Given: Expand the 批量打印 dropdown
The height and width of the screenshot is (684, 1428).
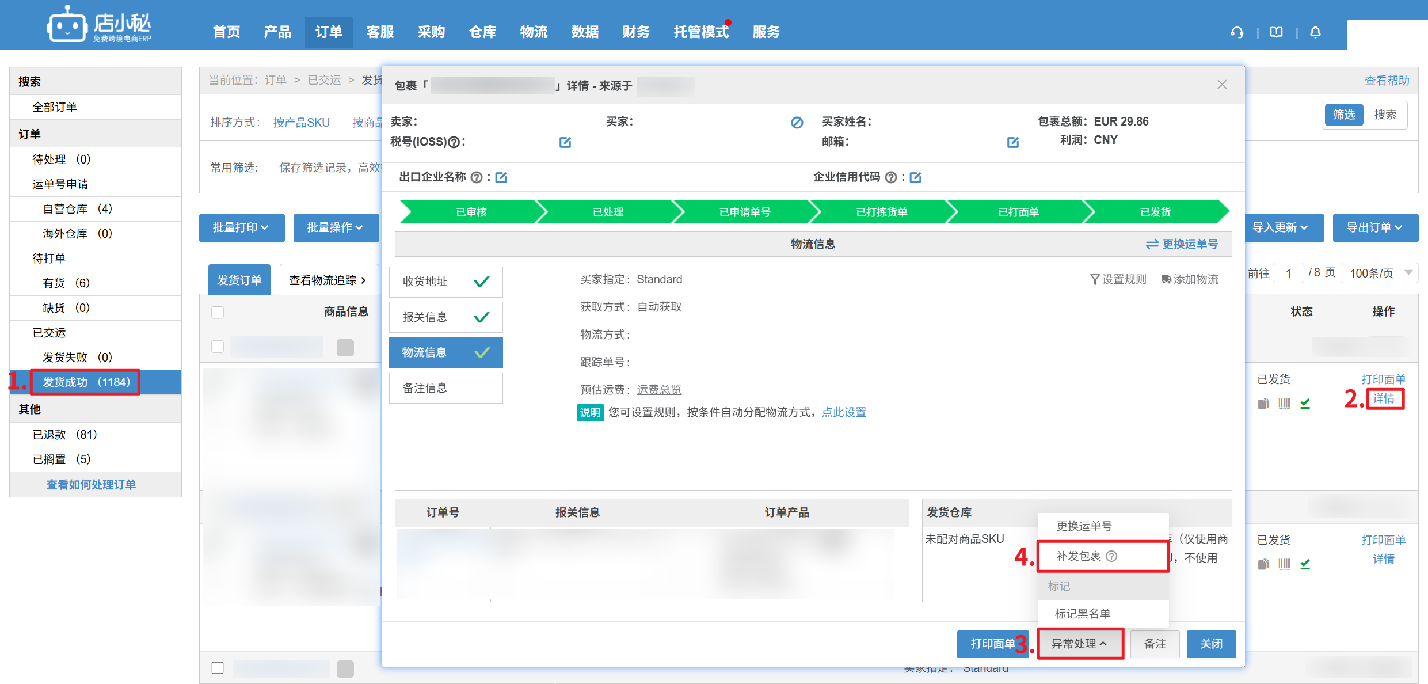Looking at the screenshot, I should click(241, 227).
